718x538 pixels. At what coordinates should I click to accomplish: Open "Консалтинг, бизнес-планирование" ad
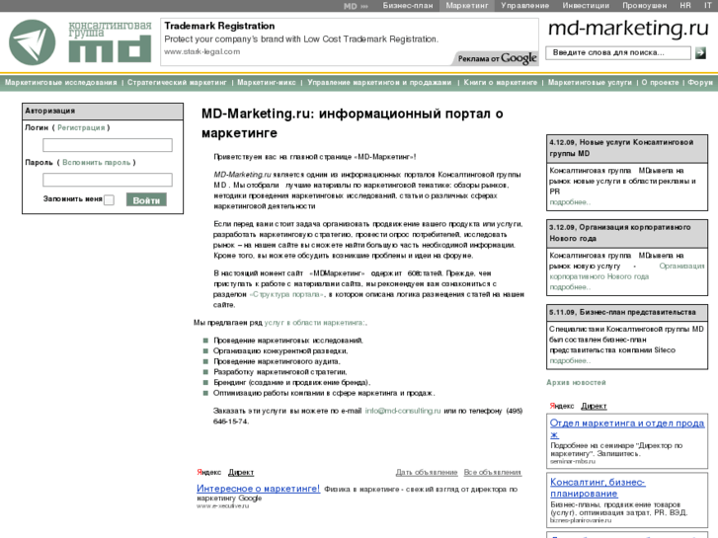click(598, 488)
